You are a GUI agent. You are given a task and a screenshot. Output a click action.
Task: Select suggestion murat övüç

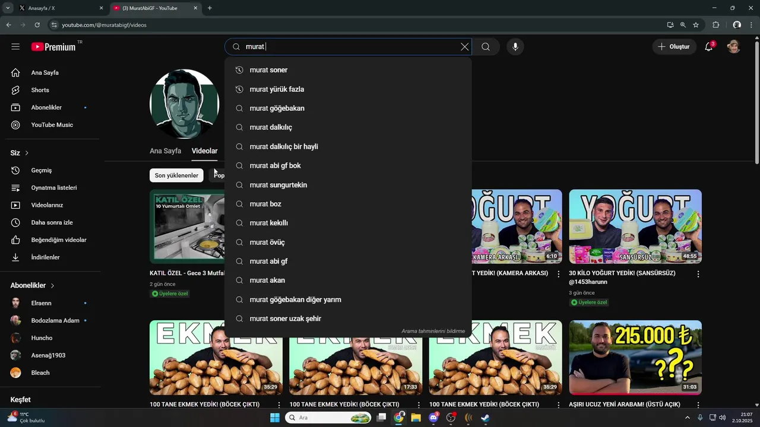[x=348, y=243]
